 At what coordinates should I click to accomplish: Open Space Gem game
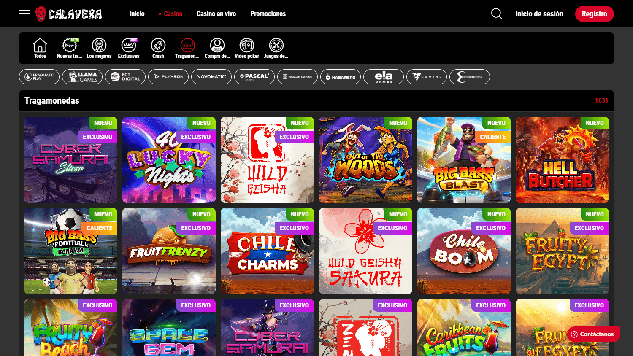[169, 328]
